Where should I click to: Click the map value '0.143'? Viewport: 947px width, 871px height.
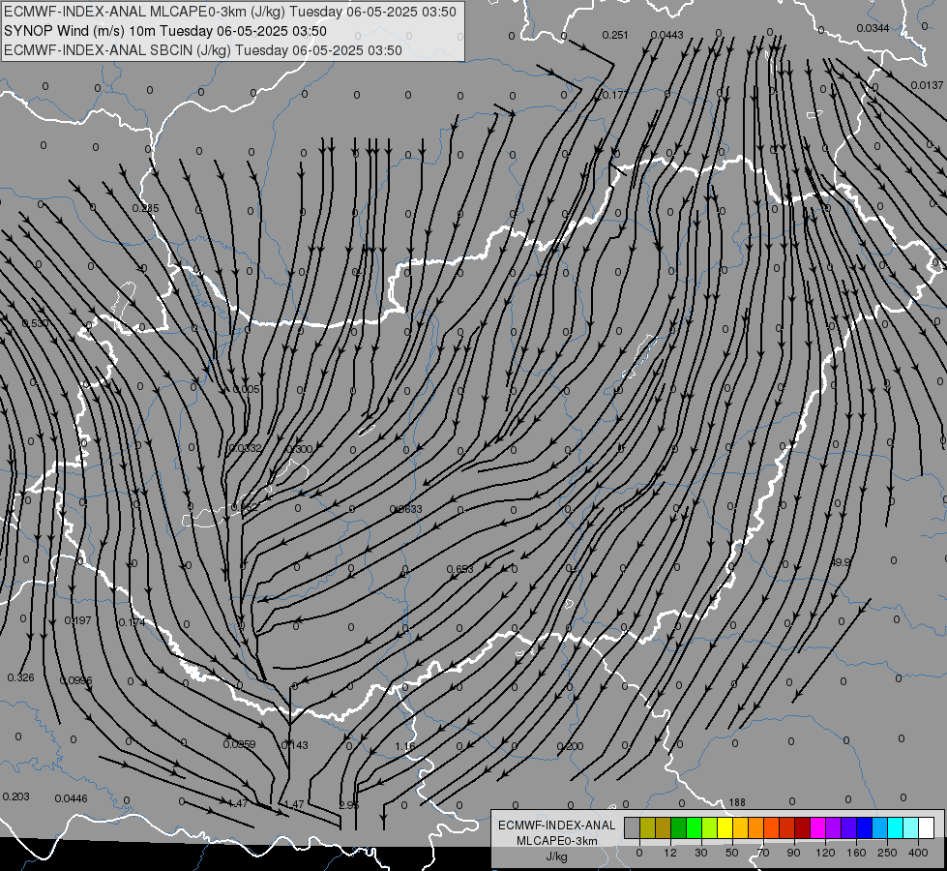[295, 745]
